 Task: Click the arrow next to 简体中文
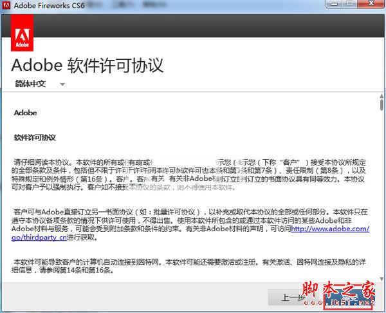click(x=62, y=84)
